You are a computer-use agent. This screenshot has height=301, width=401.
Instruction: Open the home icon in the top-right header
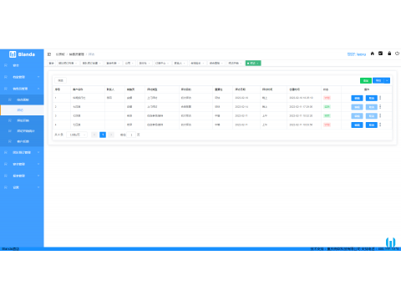[373, 54]
